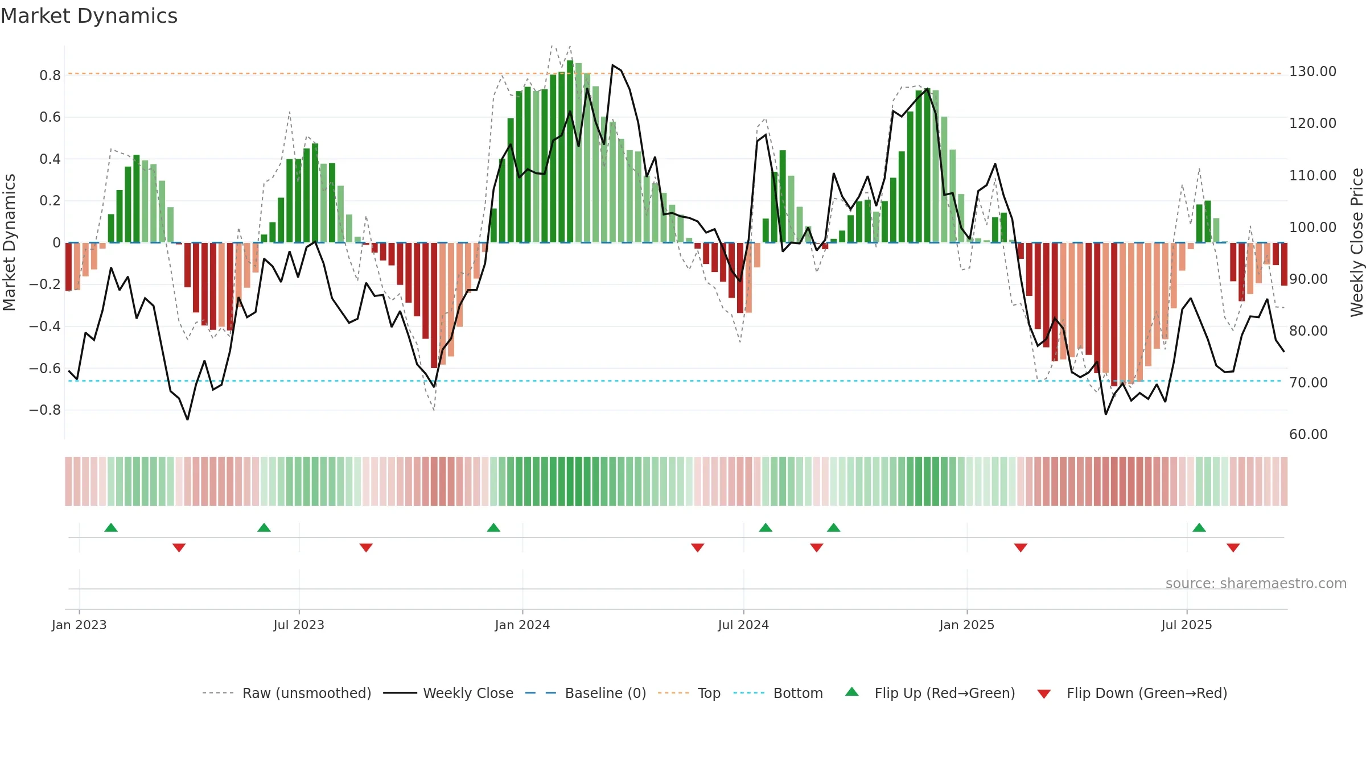Click the '70.00' right axis price label
The width and height of the screenshot is (1366, 768).
coord(1309,383)
